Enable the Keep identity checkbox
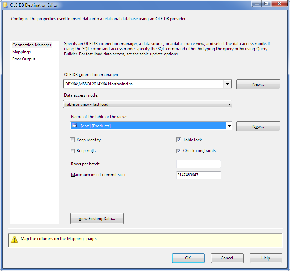290x271 pixels. coord(72,140)
